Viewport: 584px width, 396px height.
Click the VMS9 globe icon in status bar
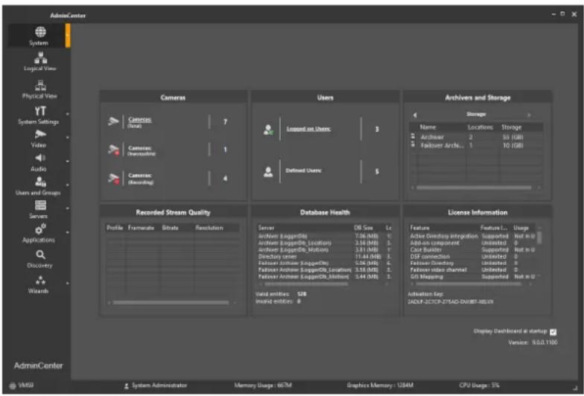pyautogui.click(x=13, y=386)
